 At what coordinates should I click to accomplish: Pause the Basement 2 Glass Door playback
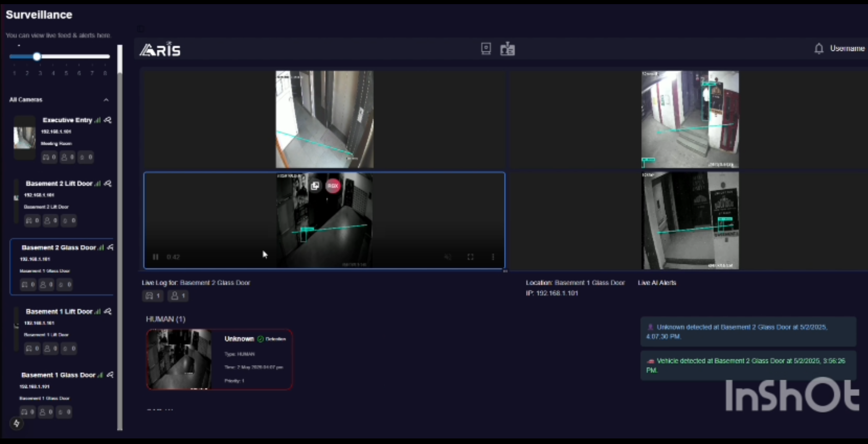point(155,257)
